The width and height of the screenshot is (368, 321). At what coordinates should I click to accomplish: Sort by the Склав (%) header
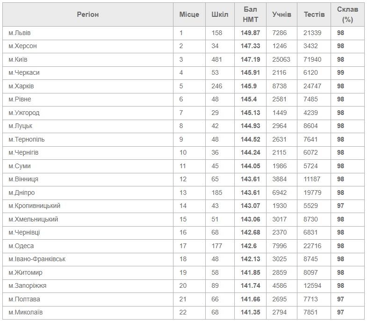tap(347, 14)
